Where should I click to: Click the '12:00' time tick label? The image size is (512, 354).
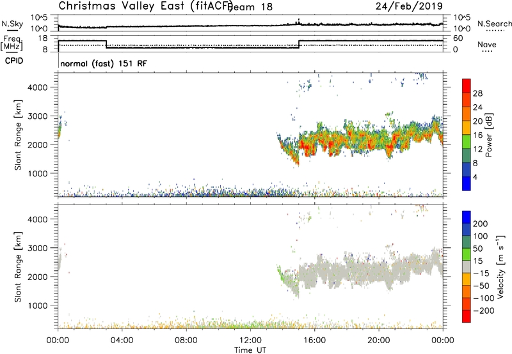[250, 341]
